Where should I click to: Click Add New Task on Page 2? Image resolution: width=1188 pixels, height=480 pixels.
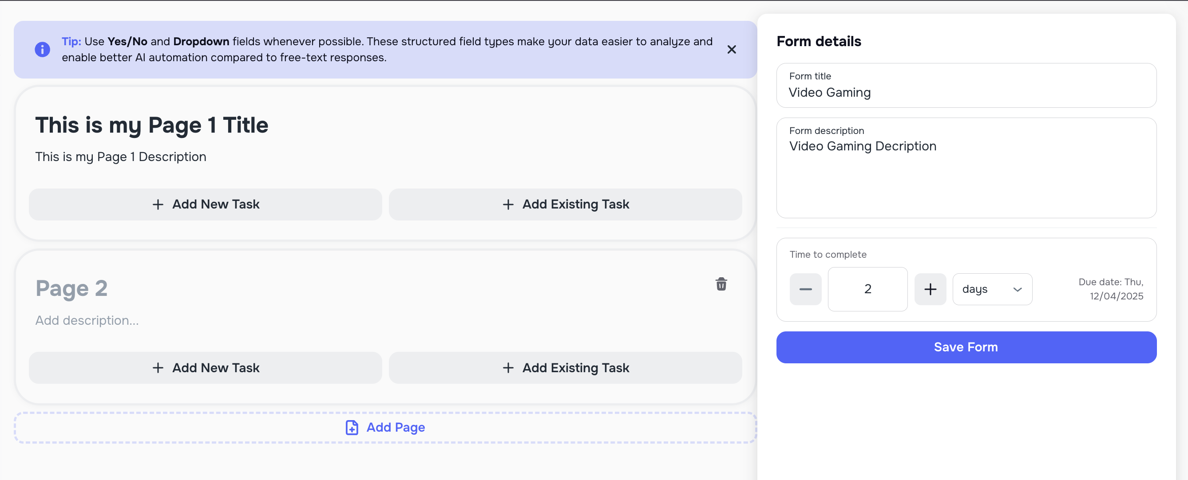pyautogui.click(x=205, y=368)
